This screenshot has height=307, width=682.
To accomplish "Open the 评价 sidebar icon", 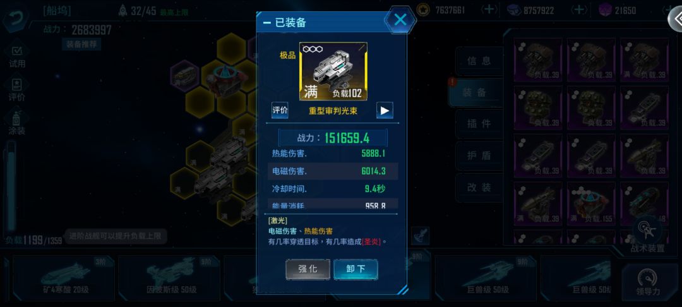I will coord(17,90).
